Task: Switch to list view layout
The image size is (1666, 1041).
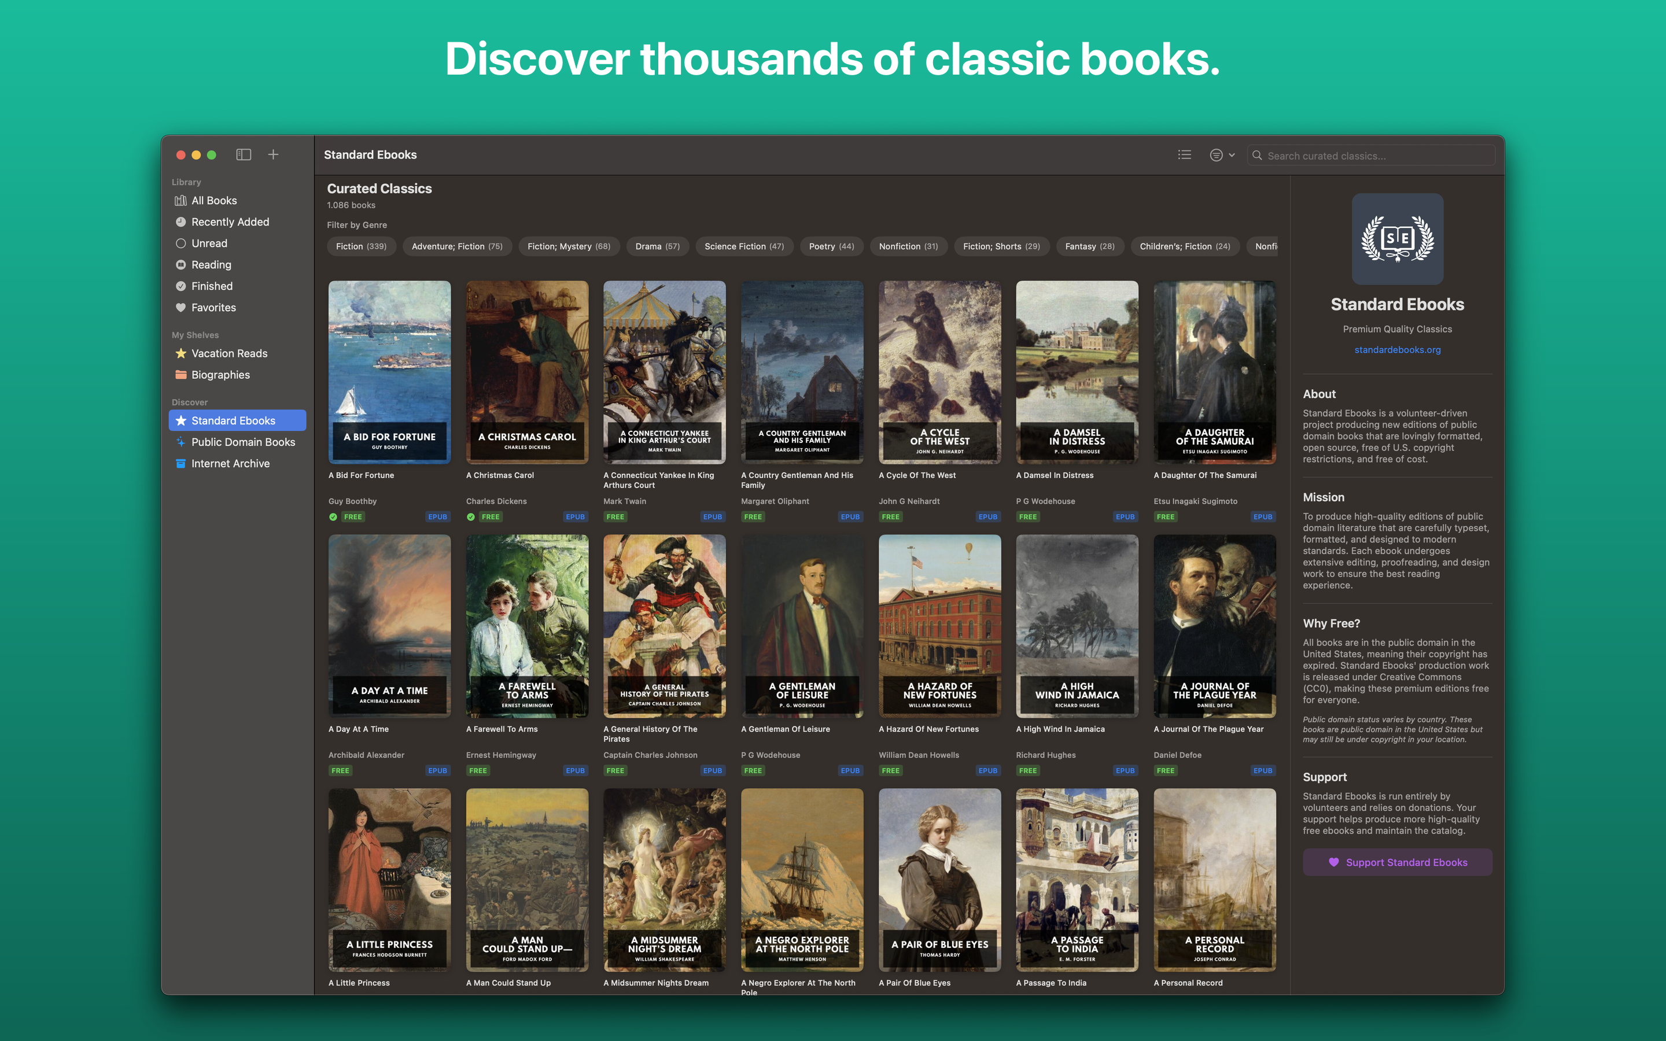Action: (1184, 154)
